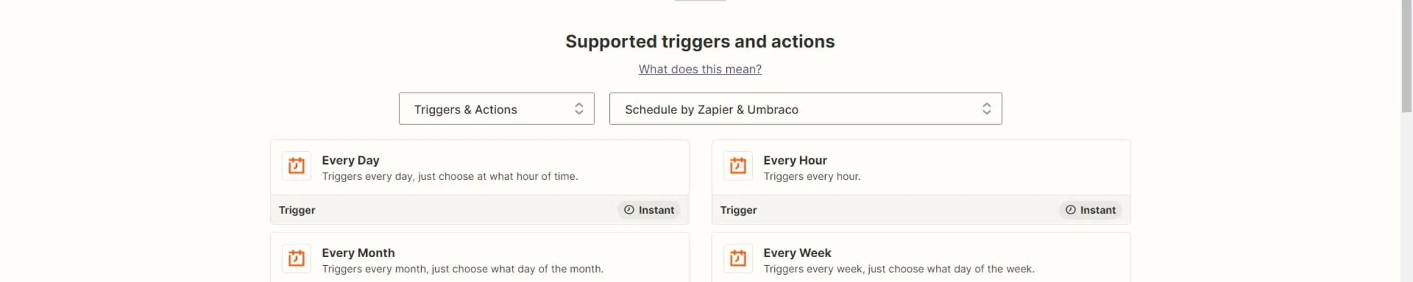Open the "What does this mean?" link
The width and height of the screenshot is (1413, 282).
click(x=700, y=69)
